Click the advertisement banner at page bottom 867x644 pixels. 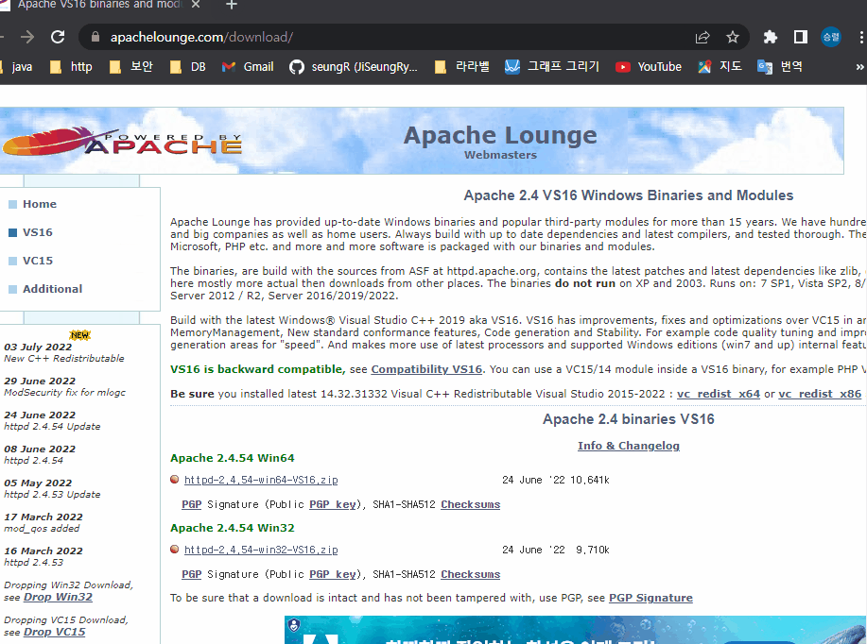point(575,630)
